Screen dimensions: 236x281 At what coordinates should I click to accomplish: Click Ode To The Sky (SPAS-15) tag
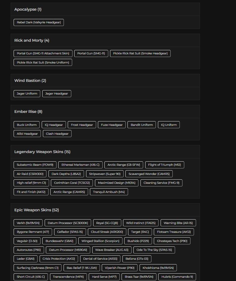[x=154, y=250]
